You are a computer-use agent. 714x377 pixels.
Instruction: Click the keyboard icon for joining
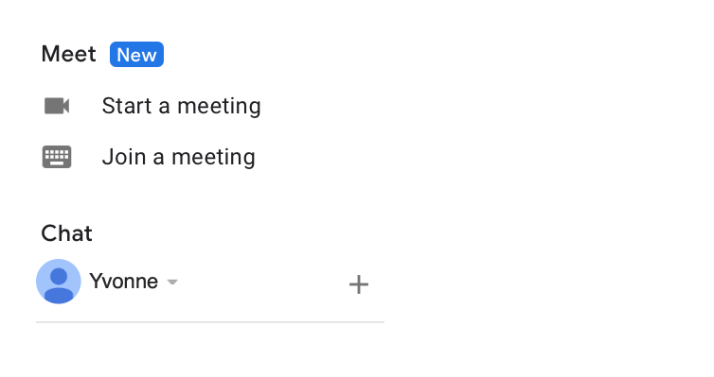tap(57, 157)
